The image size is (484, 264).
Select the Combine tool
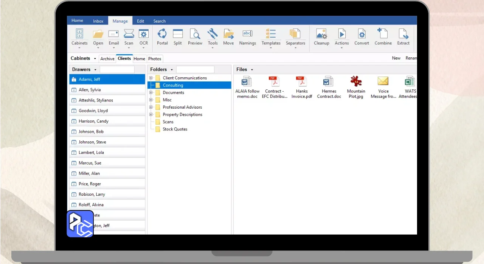(383, 34)
